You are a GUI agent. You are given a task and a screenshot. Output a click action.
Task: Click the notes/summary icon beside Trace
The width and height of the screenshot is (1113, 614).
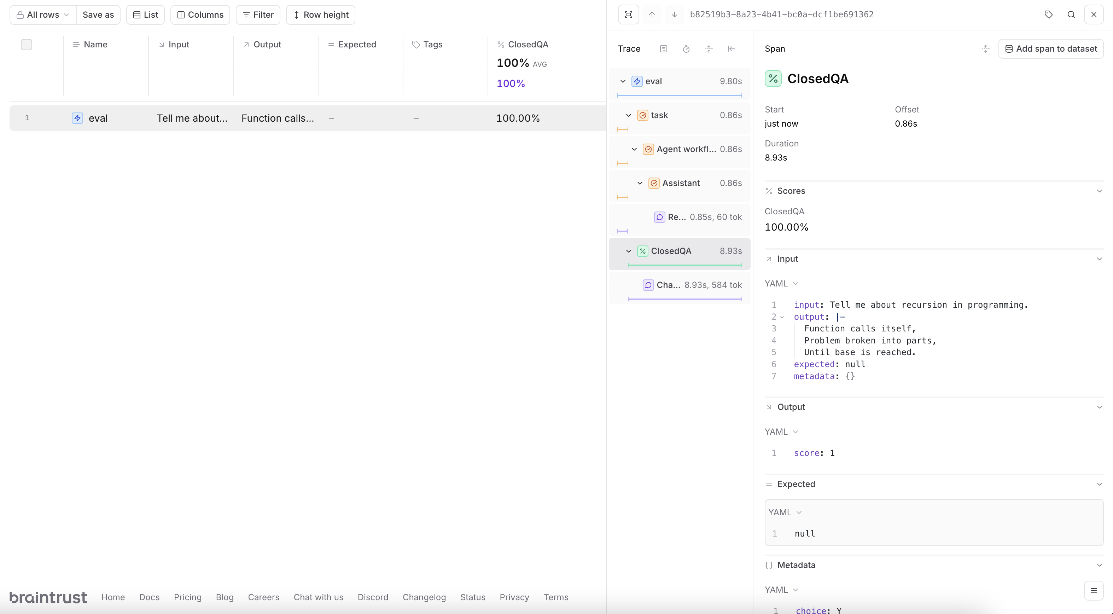point(664,48)
